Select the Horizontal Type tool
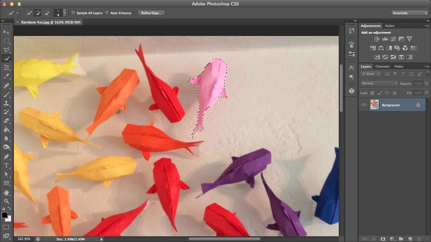Image resolution: width=431 pixels, height=242 pixels. 6,166
